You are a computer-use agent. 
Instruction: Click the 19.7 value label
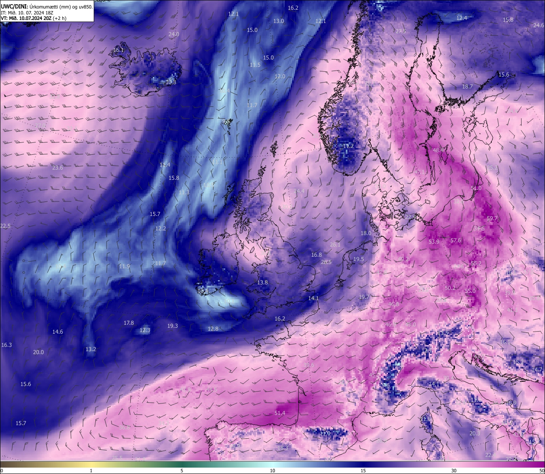point(364,297)
